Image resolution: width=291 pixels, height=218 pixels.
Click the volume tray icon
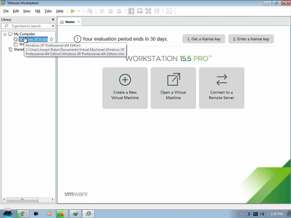coord(262,214)
